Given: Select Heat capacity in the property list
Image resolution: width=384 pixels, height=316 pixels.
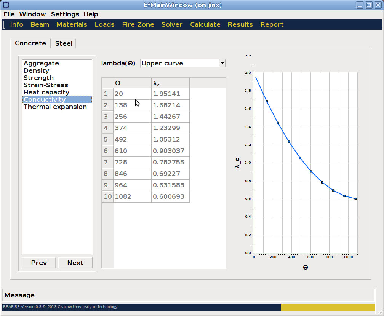Looking at the screenshot, I should pos(46,93).
